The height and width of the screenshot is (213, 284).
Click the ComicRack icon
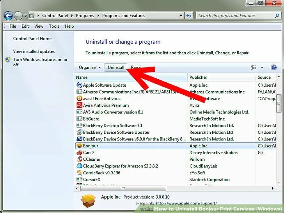point(79,172)
